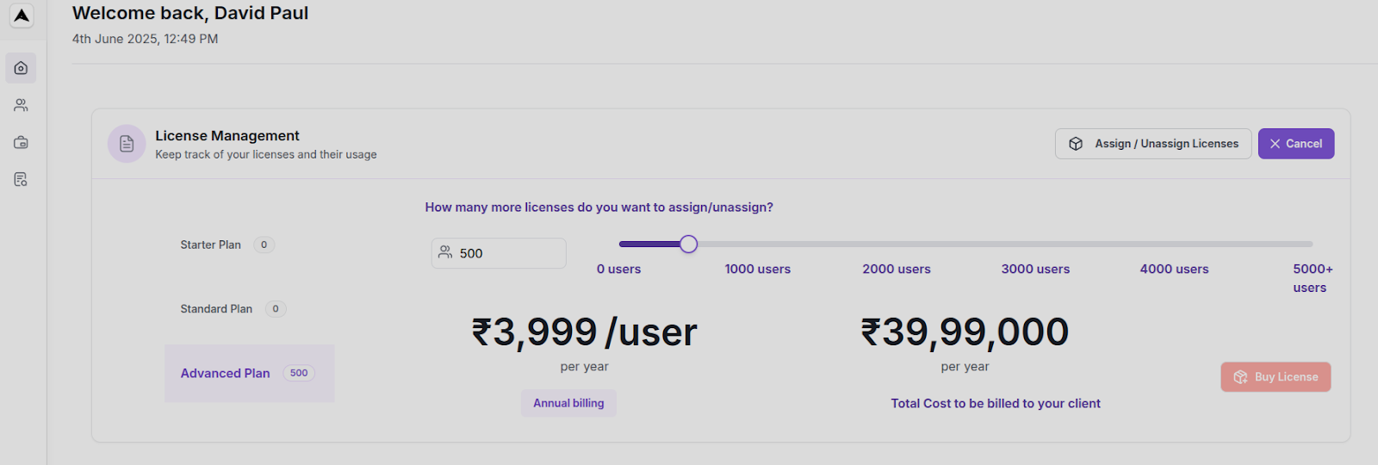Click the 5000+ users slider label
This screenshot has height=465, width=1378.
(1312, 278)
